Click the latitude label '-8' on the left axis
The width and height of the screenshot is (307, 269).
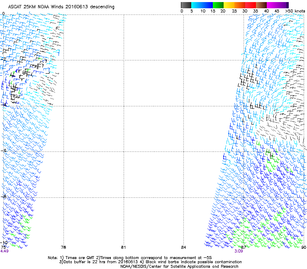coord(3,197)
